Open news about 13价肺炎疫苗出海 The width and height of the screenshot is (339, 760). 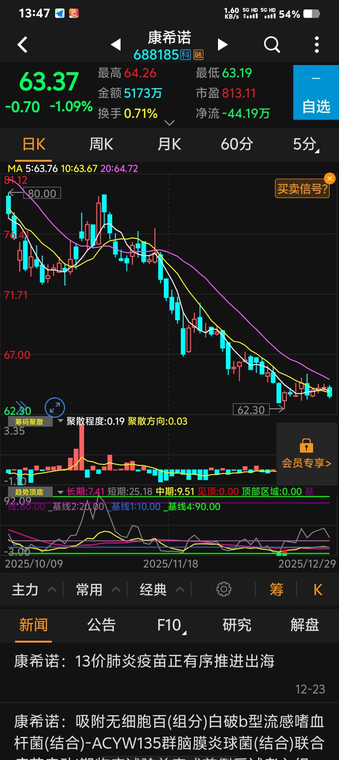[x=169, y=673]
